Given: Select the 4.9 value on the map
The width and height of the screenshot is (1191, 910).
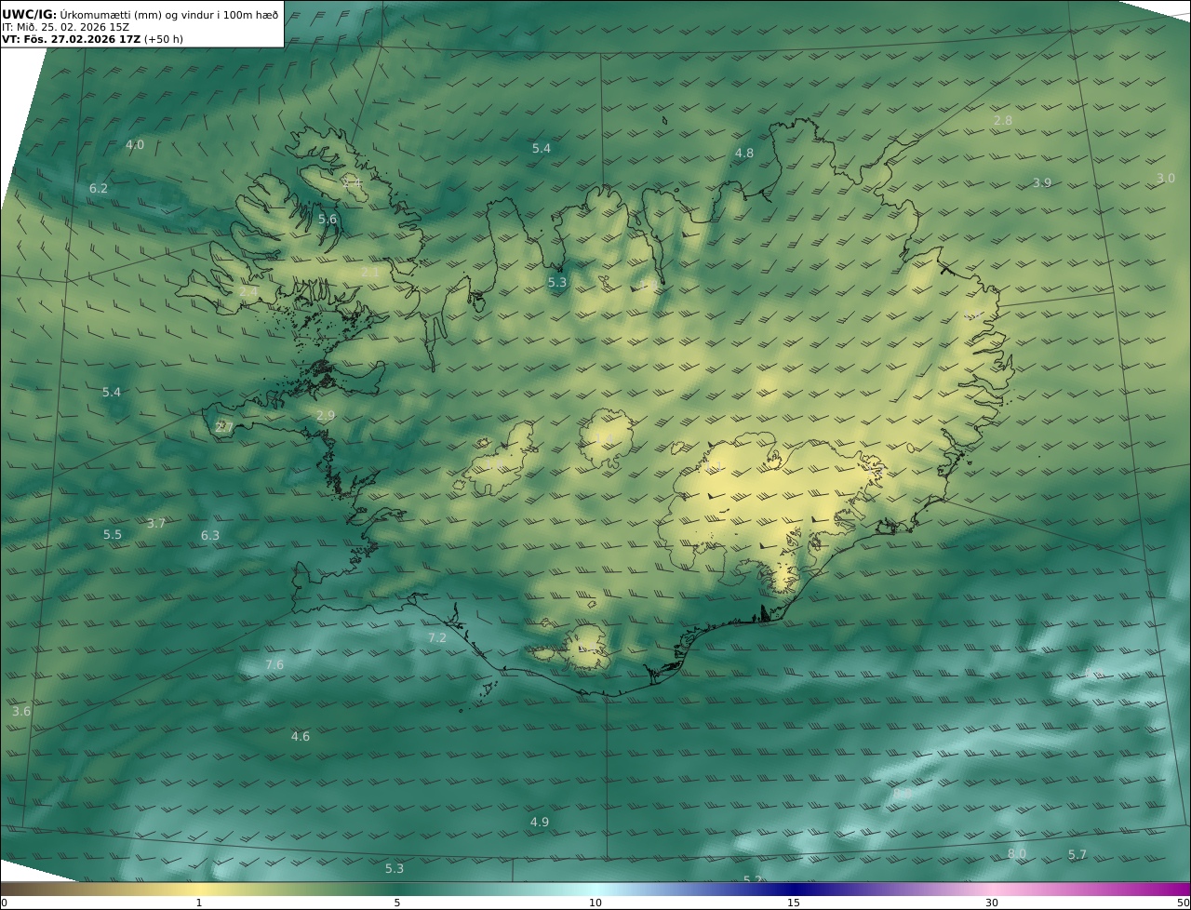Looking at the screenshot, I should (x=540, y=823).
